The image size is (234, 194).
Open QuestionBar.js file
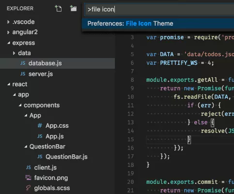point(66,157)
